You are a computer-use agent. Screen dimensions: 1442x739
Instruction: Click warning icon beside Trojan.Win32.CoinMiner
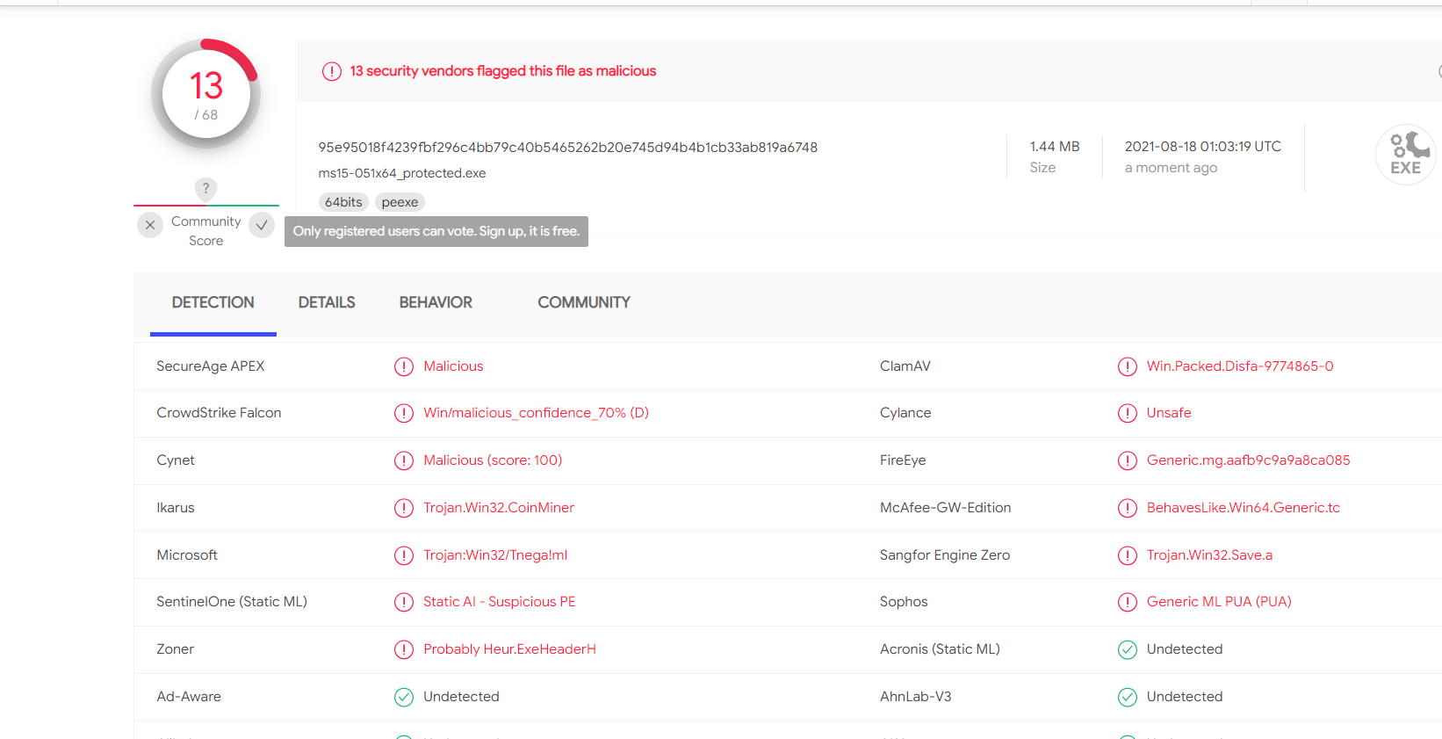(404, 508)
